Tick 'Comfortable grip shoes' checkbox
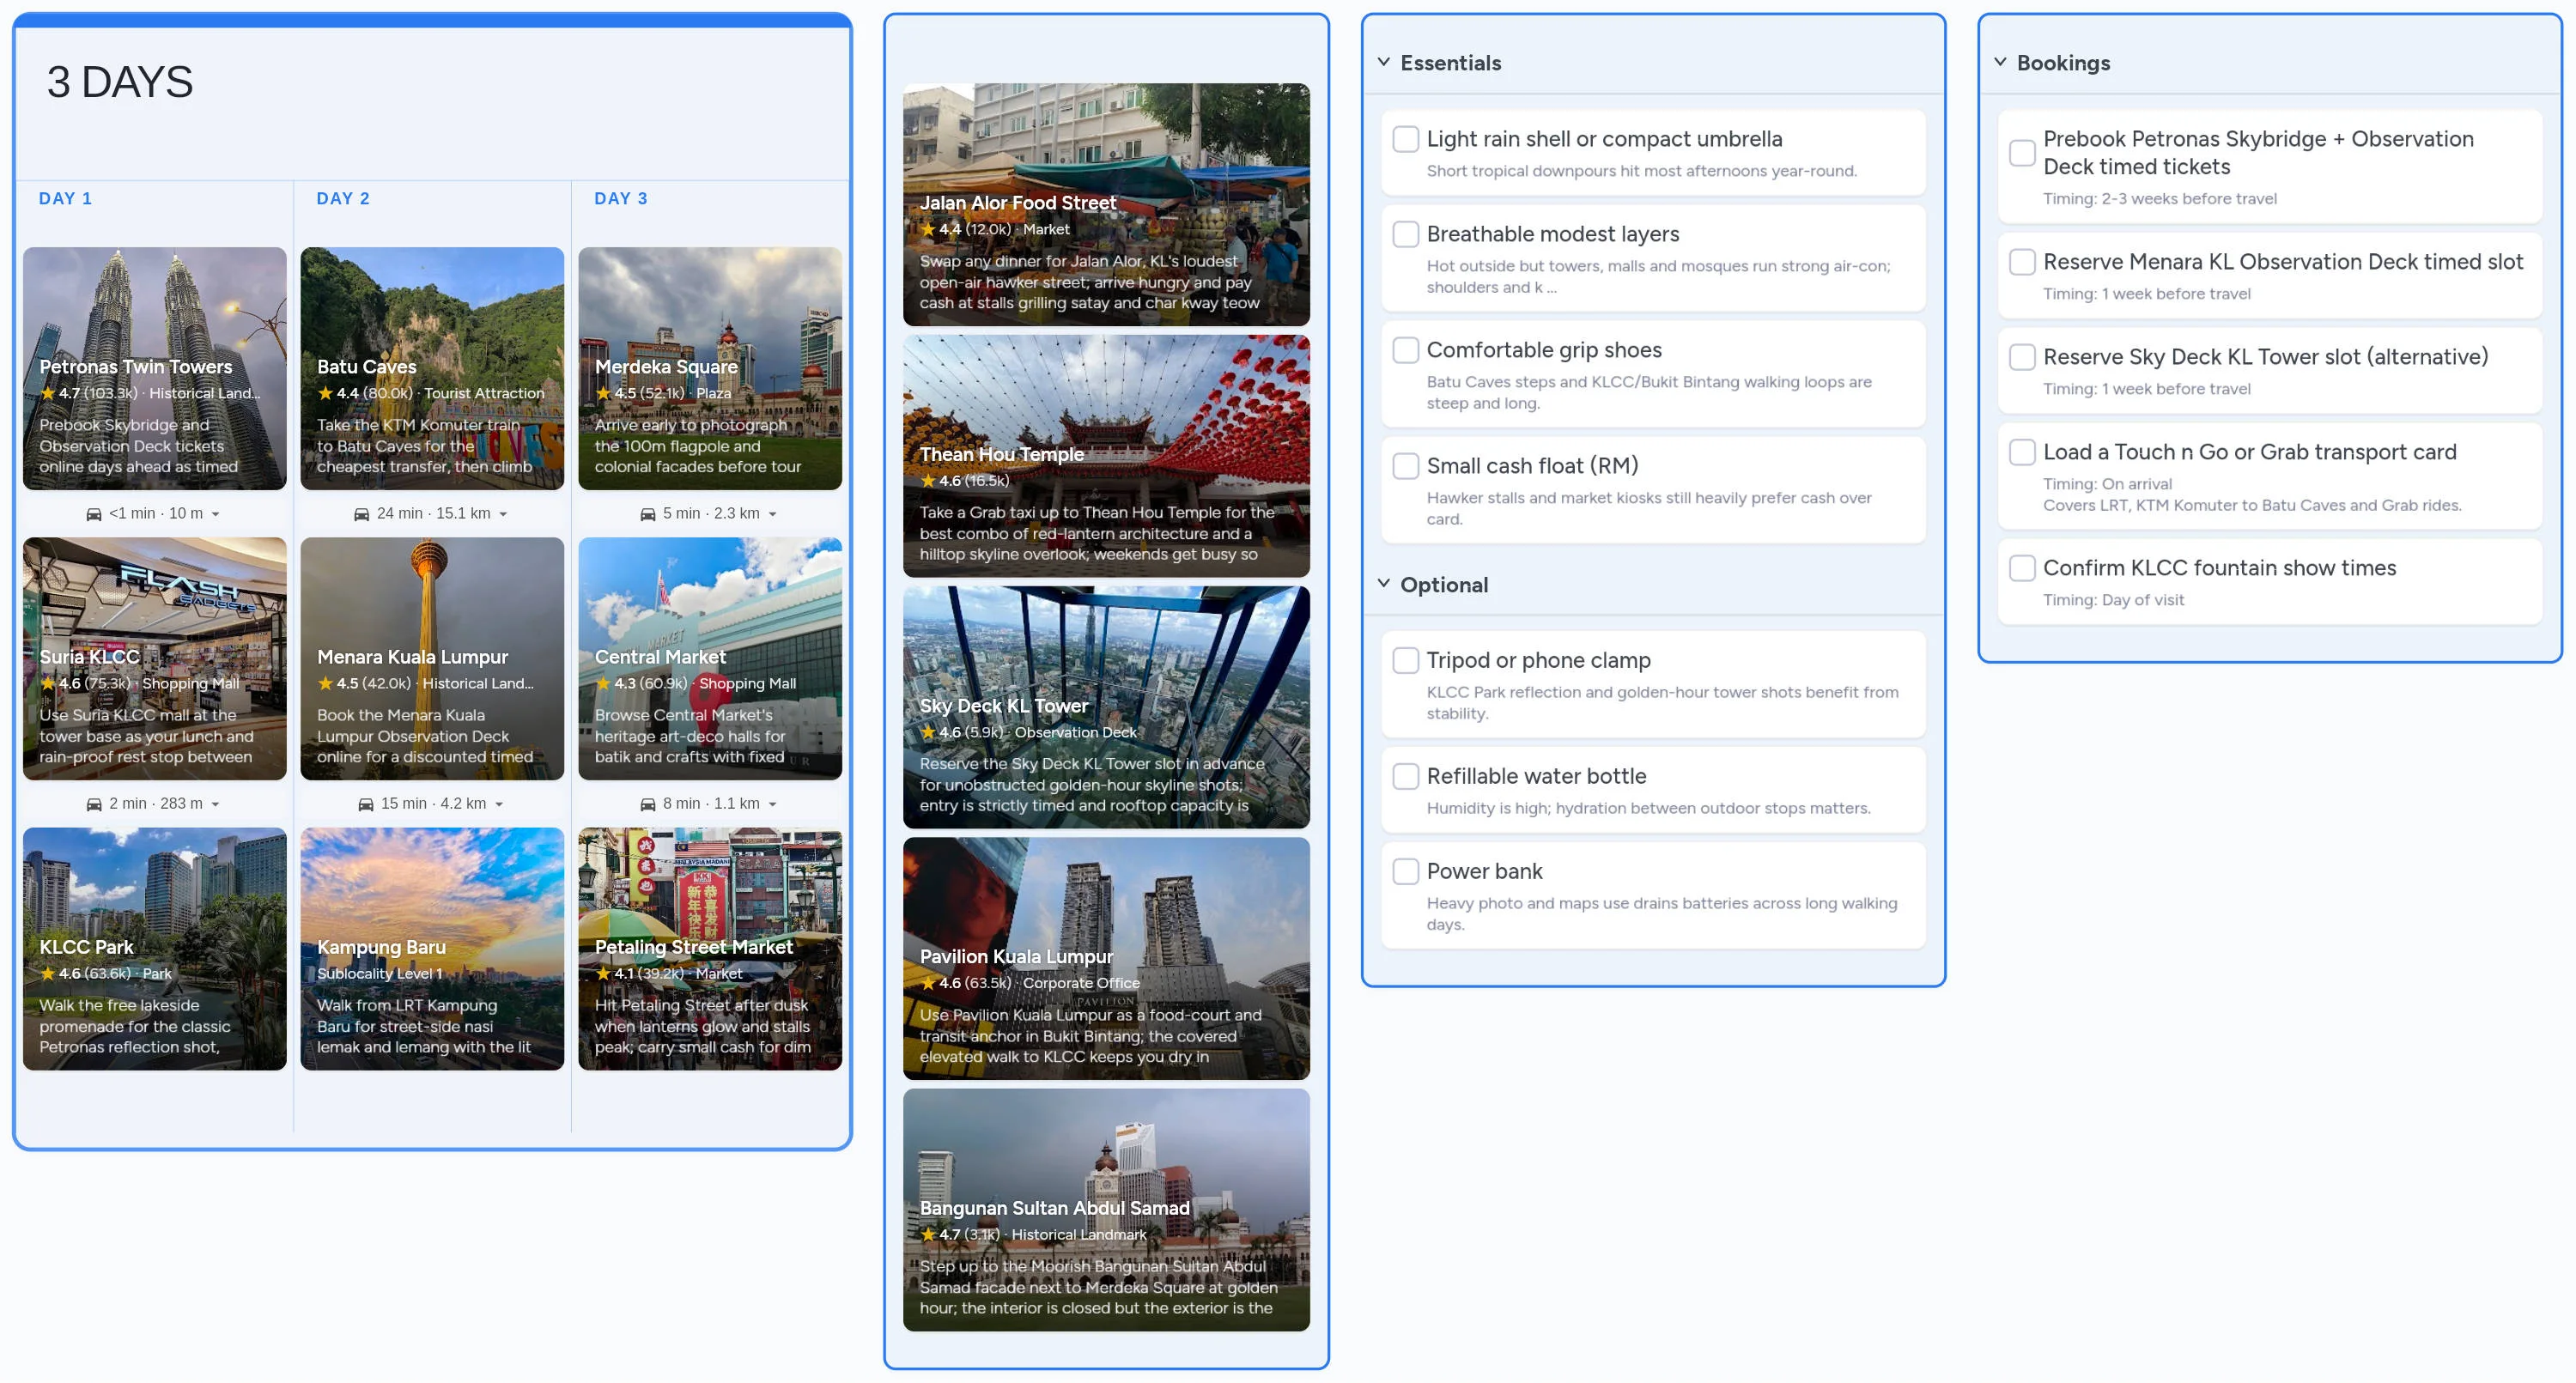This screenshot has height=1383, width=2576. coord(1406,350)
